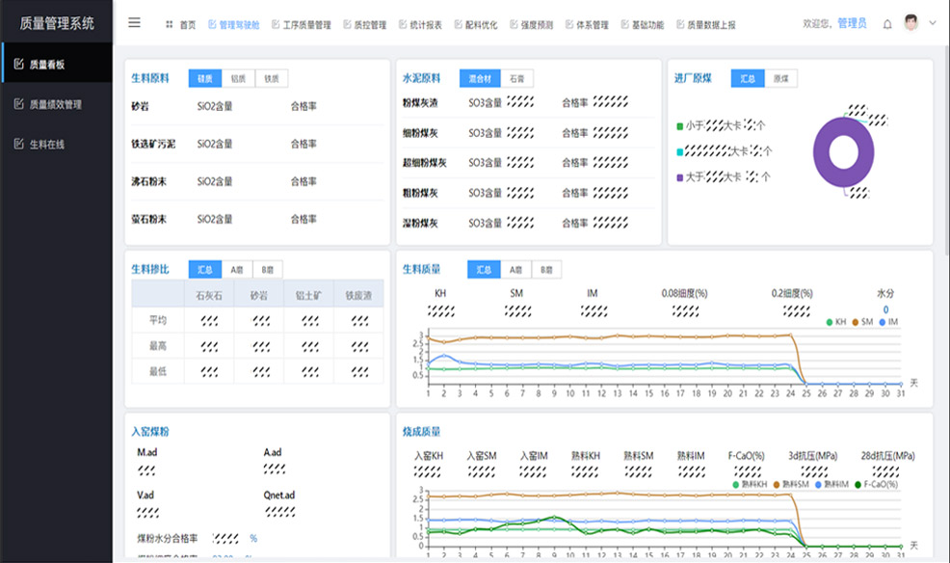Viewport: 950px width, 563px height.
Task: Click the 原煤 button in 进厂原煤
Action: 780,79
